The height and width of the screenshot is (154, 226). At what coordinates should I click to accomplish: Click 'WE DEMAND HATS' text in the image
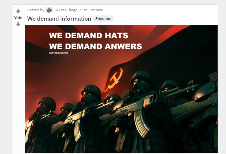pyautogui.click(x=89, y=35)
